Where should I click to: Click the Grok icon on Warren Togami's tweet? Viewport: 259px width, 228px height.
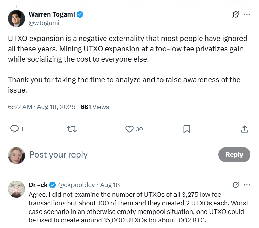click(x=235, y=14)
